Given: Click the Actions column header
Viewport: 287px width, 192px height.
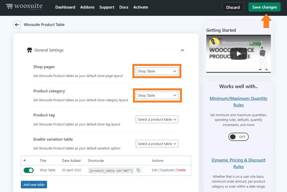Looking at the screenshot, I should pos(158,161).
